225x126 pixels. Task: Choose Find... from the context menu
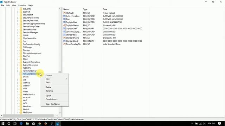[54, 83]
